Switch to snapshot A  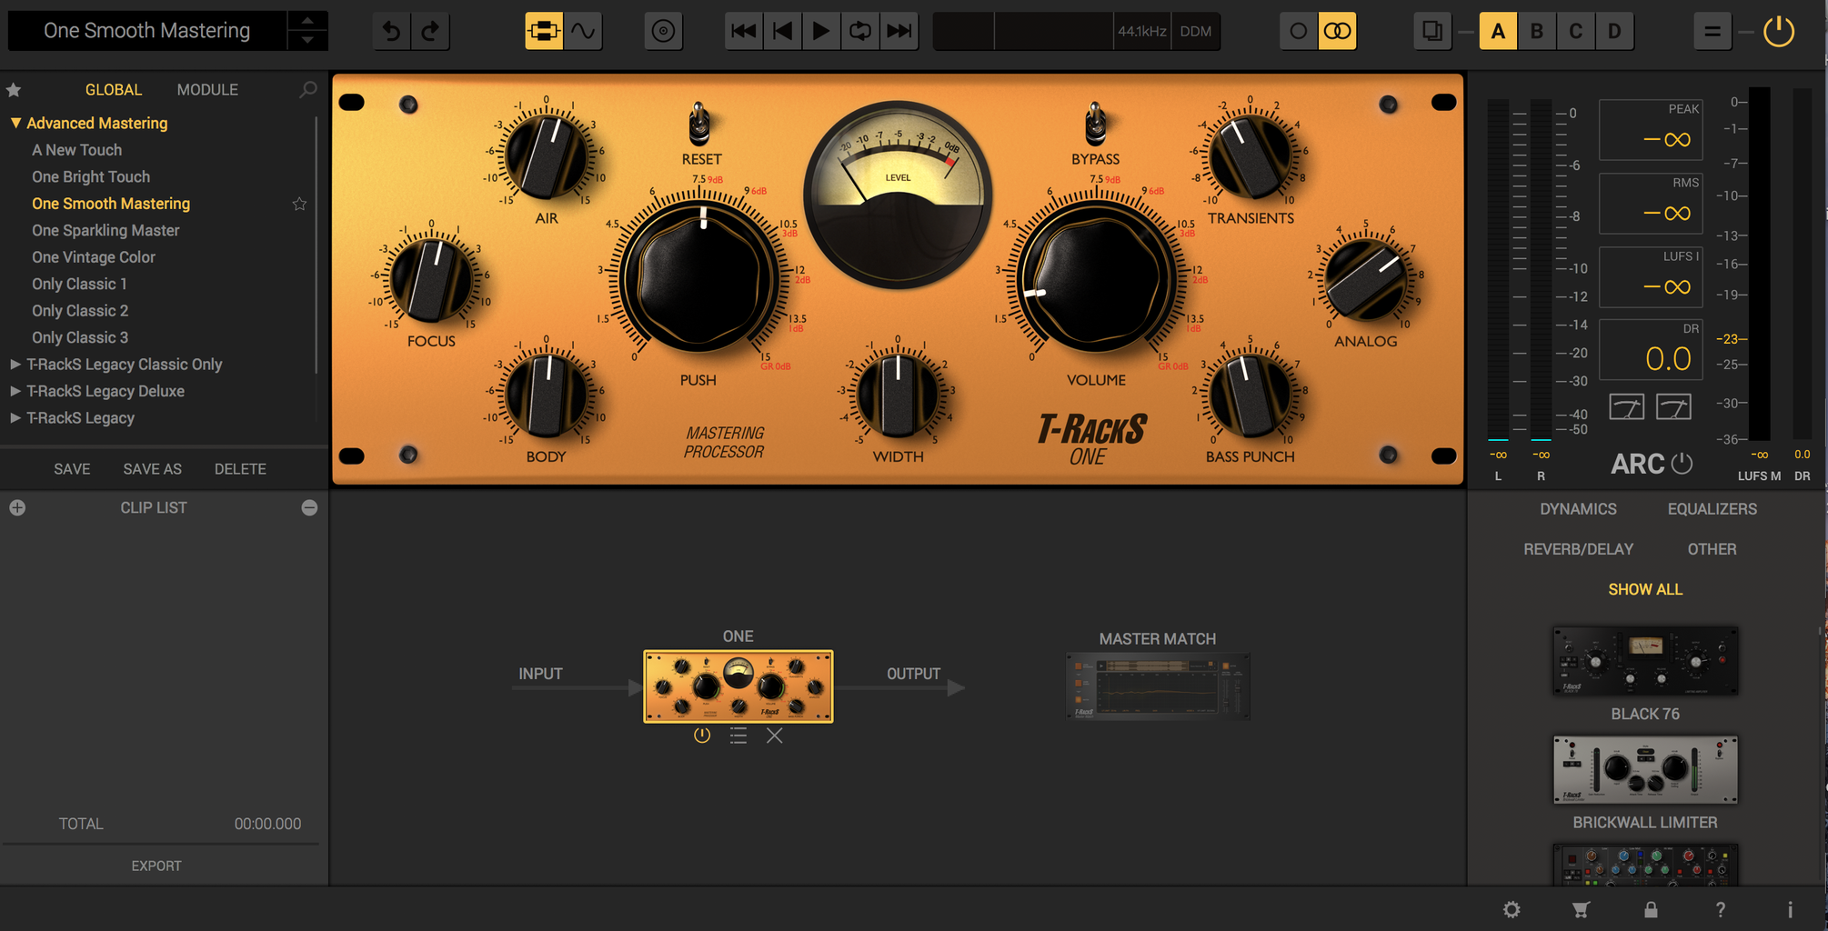pyautogui.click(x=1498, y=32)
